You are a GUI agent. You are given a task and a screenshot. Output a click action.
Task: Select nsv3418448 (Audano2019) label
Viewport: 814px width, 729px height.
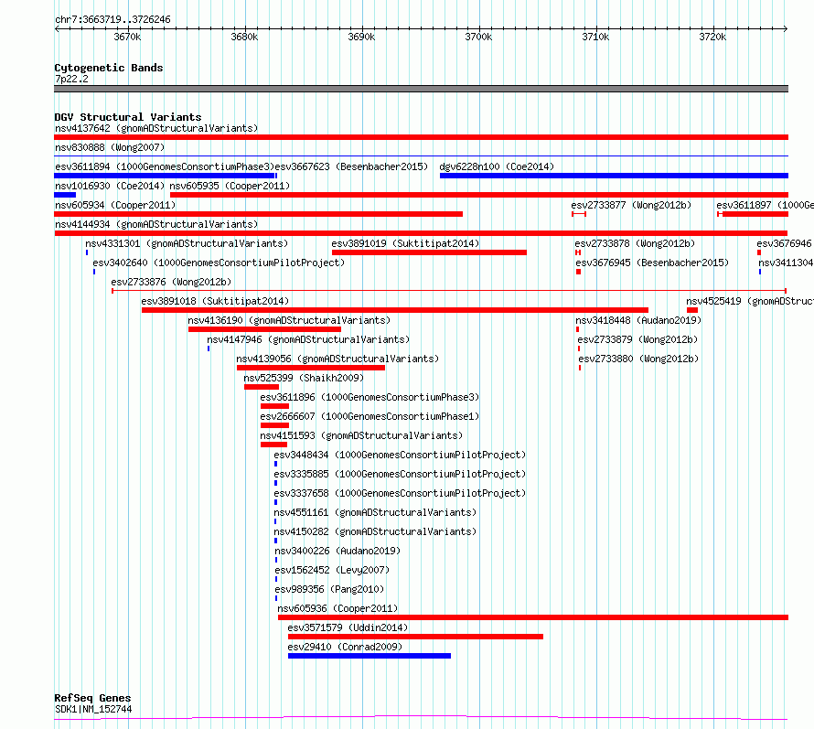click(x=638, y=320)
